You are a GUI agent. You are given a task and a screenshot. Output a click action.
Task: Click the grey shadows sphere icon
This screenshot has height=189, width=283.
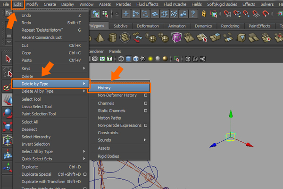pos(158,59)
